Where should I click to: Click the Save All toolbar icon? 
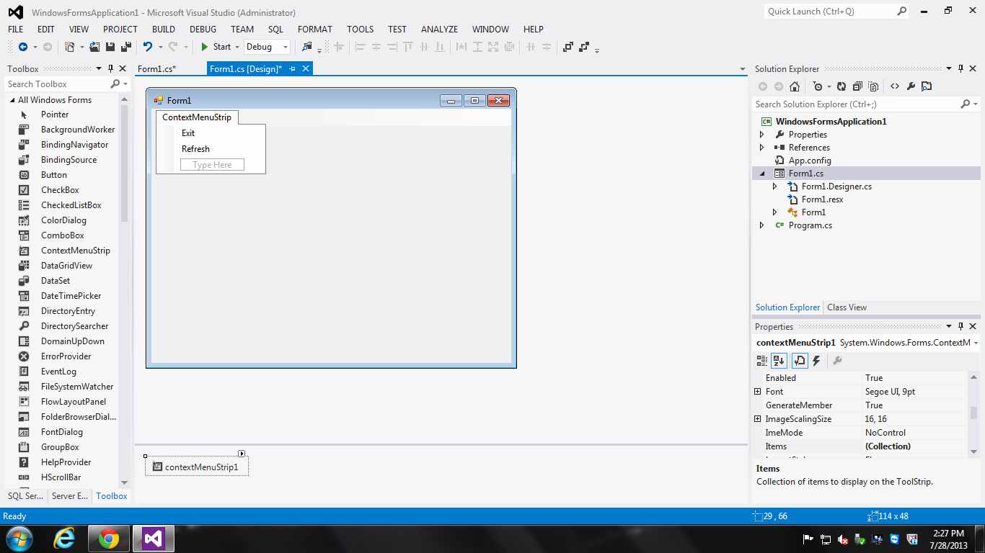(x=125, y=47)
